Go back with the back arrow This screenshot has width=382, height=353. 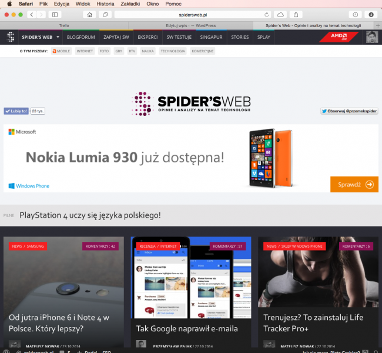pos(32,15)
